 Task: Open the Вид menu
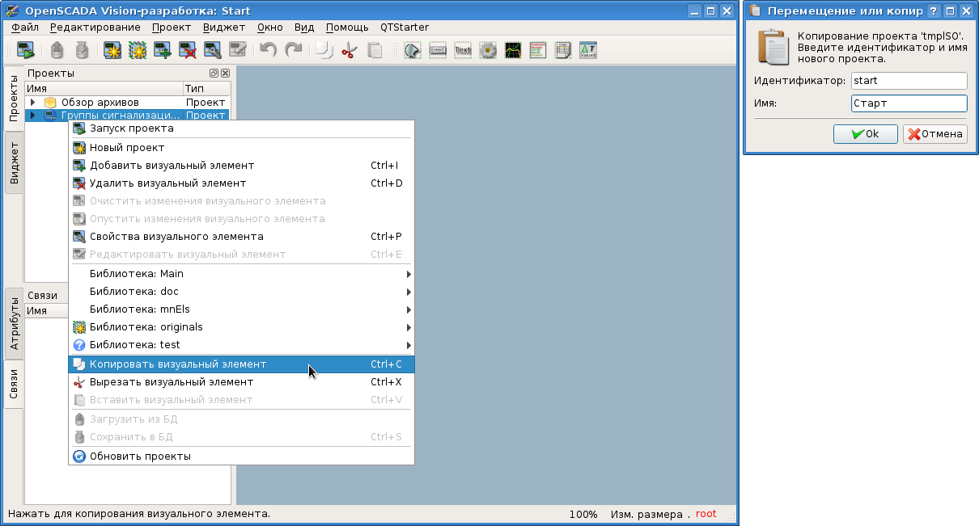point(304,27)
